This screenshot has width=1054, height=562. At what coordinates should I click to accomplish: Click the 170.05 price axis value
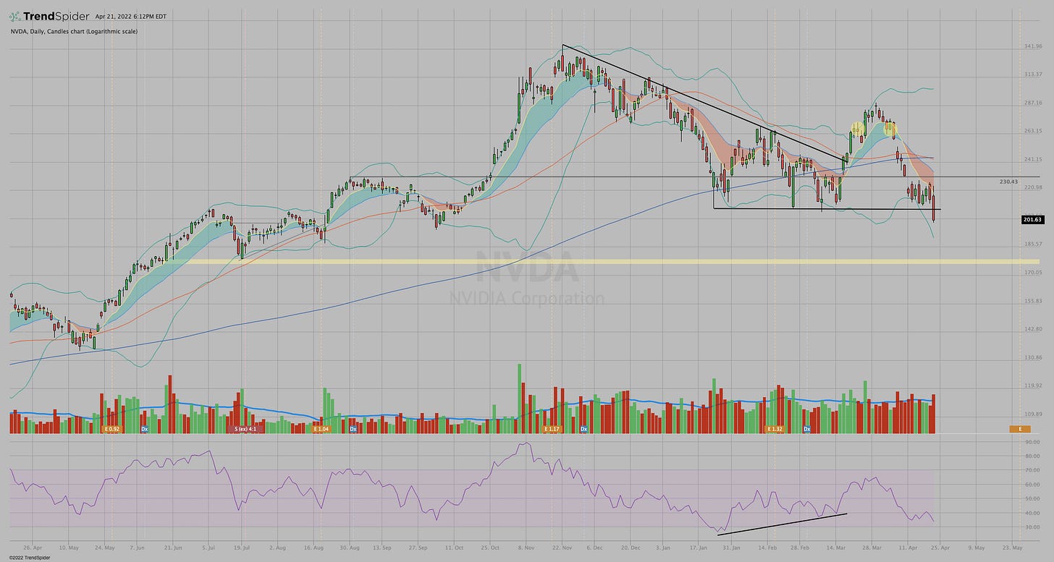coord(1032,272)
